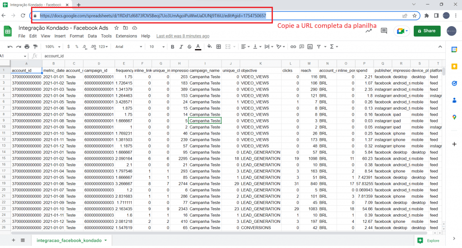This screenshot has height=248, width=462.
Task: Expand integracao_facebook_kondado sheet tab menu
Action: [x=106, y=240]
